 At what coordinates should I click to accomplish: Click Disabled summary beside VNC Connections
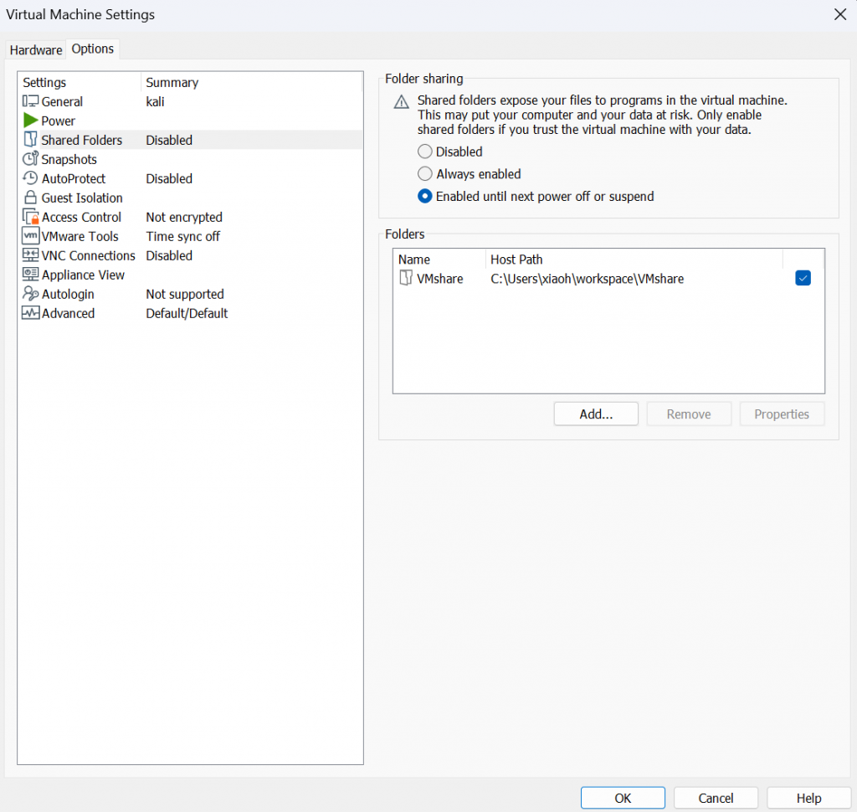(x=169, y=255)
